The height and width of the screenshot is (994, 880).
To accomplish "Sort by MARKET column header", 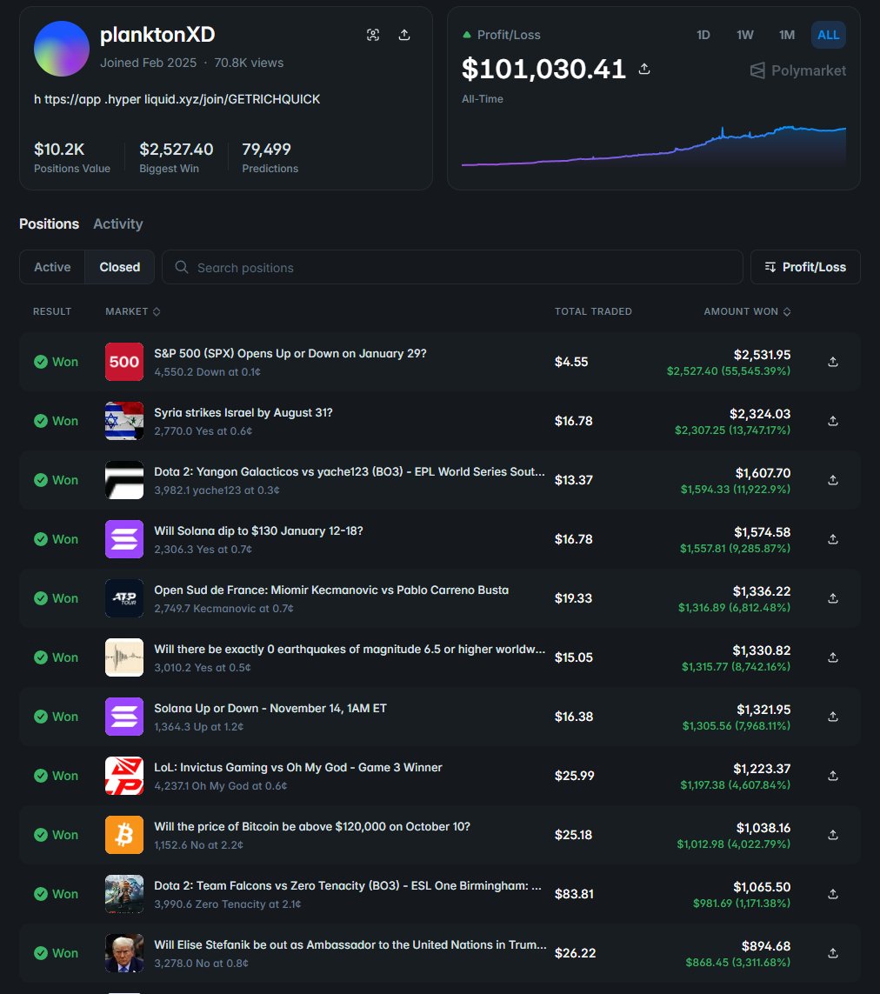I will [x=132, y=311].
